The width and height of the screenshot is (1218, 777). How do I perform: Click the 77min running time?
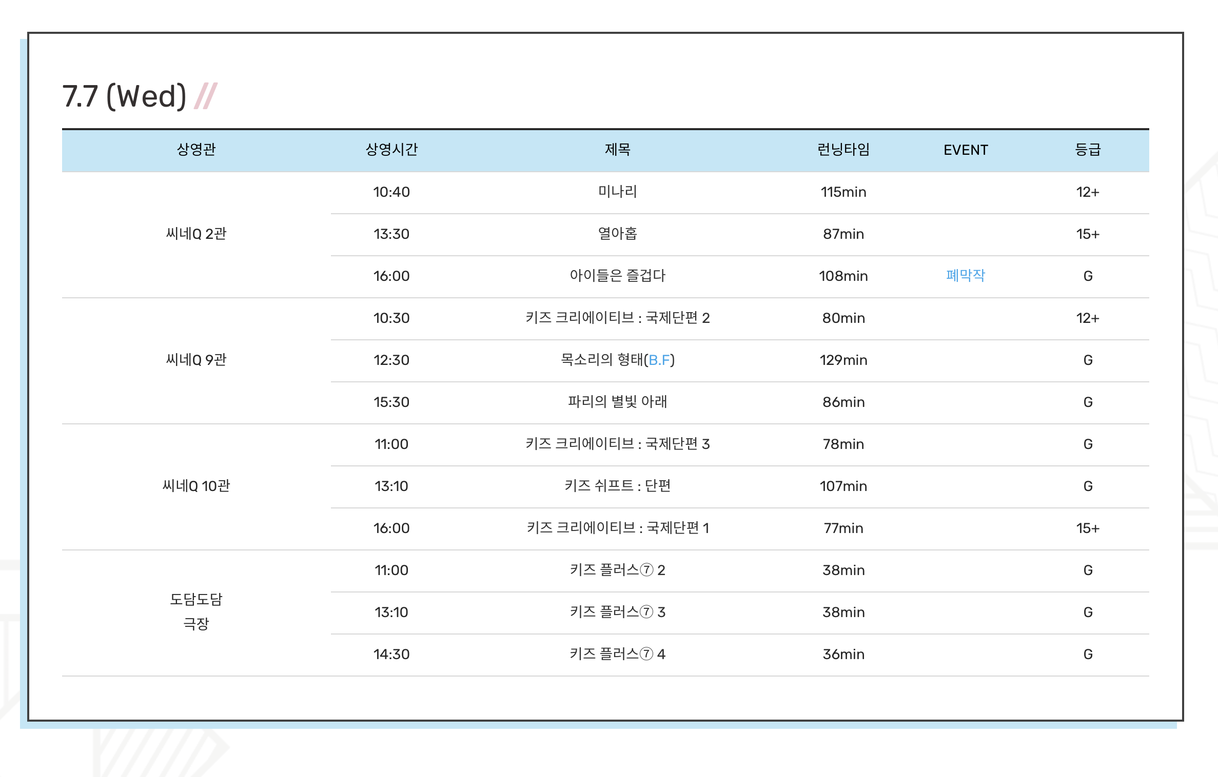(x=843, y=528)
